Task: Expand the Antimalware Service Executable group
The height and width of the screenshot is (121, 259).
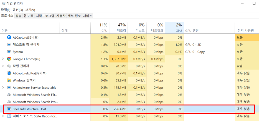Action: [x=3, y=88]
